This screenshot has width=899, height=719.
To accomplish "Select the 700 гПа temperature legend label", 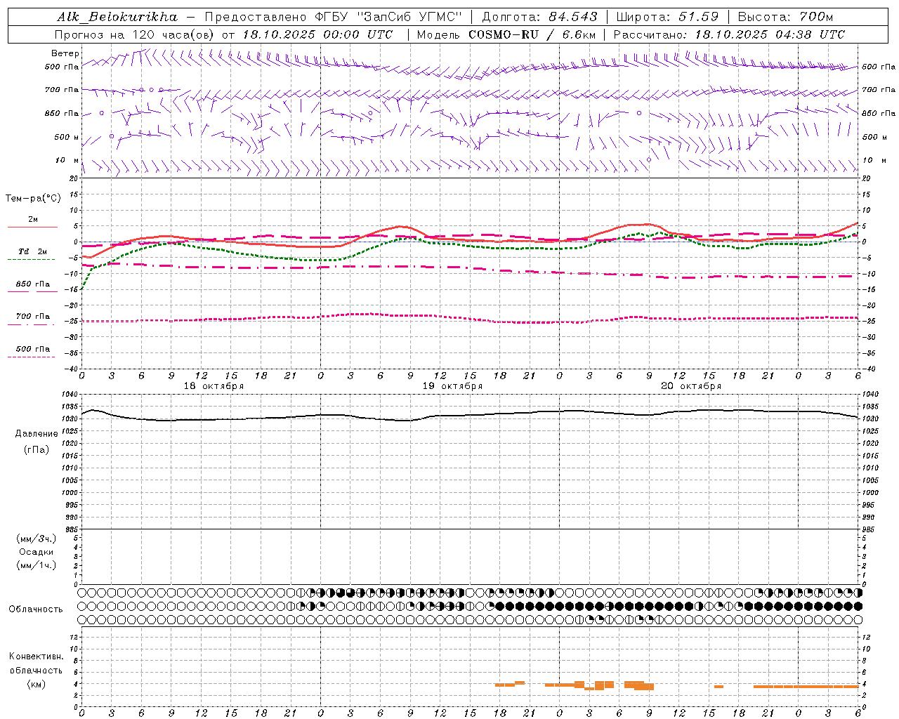I will (x=32, y=317).
